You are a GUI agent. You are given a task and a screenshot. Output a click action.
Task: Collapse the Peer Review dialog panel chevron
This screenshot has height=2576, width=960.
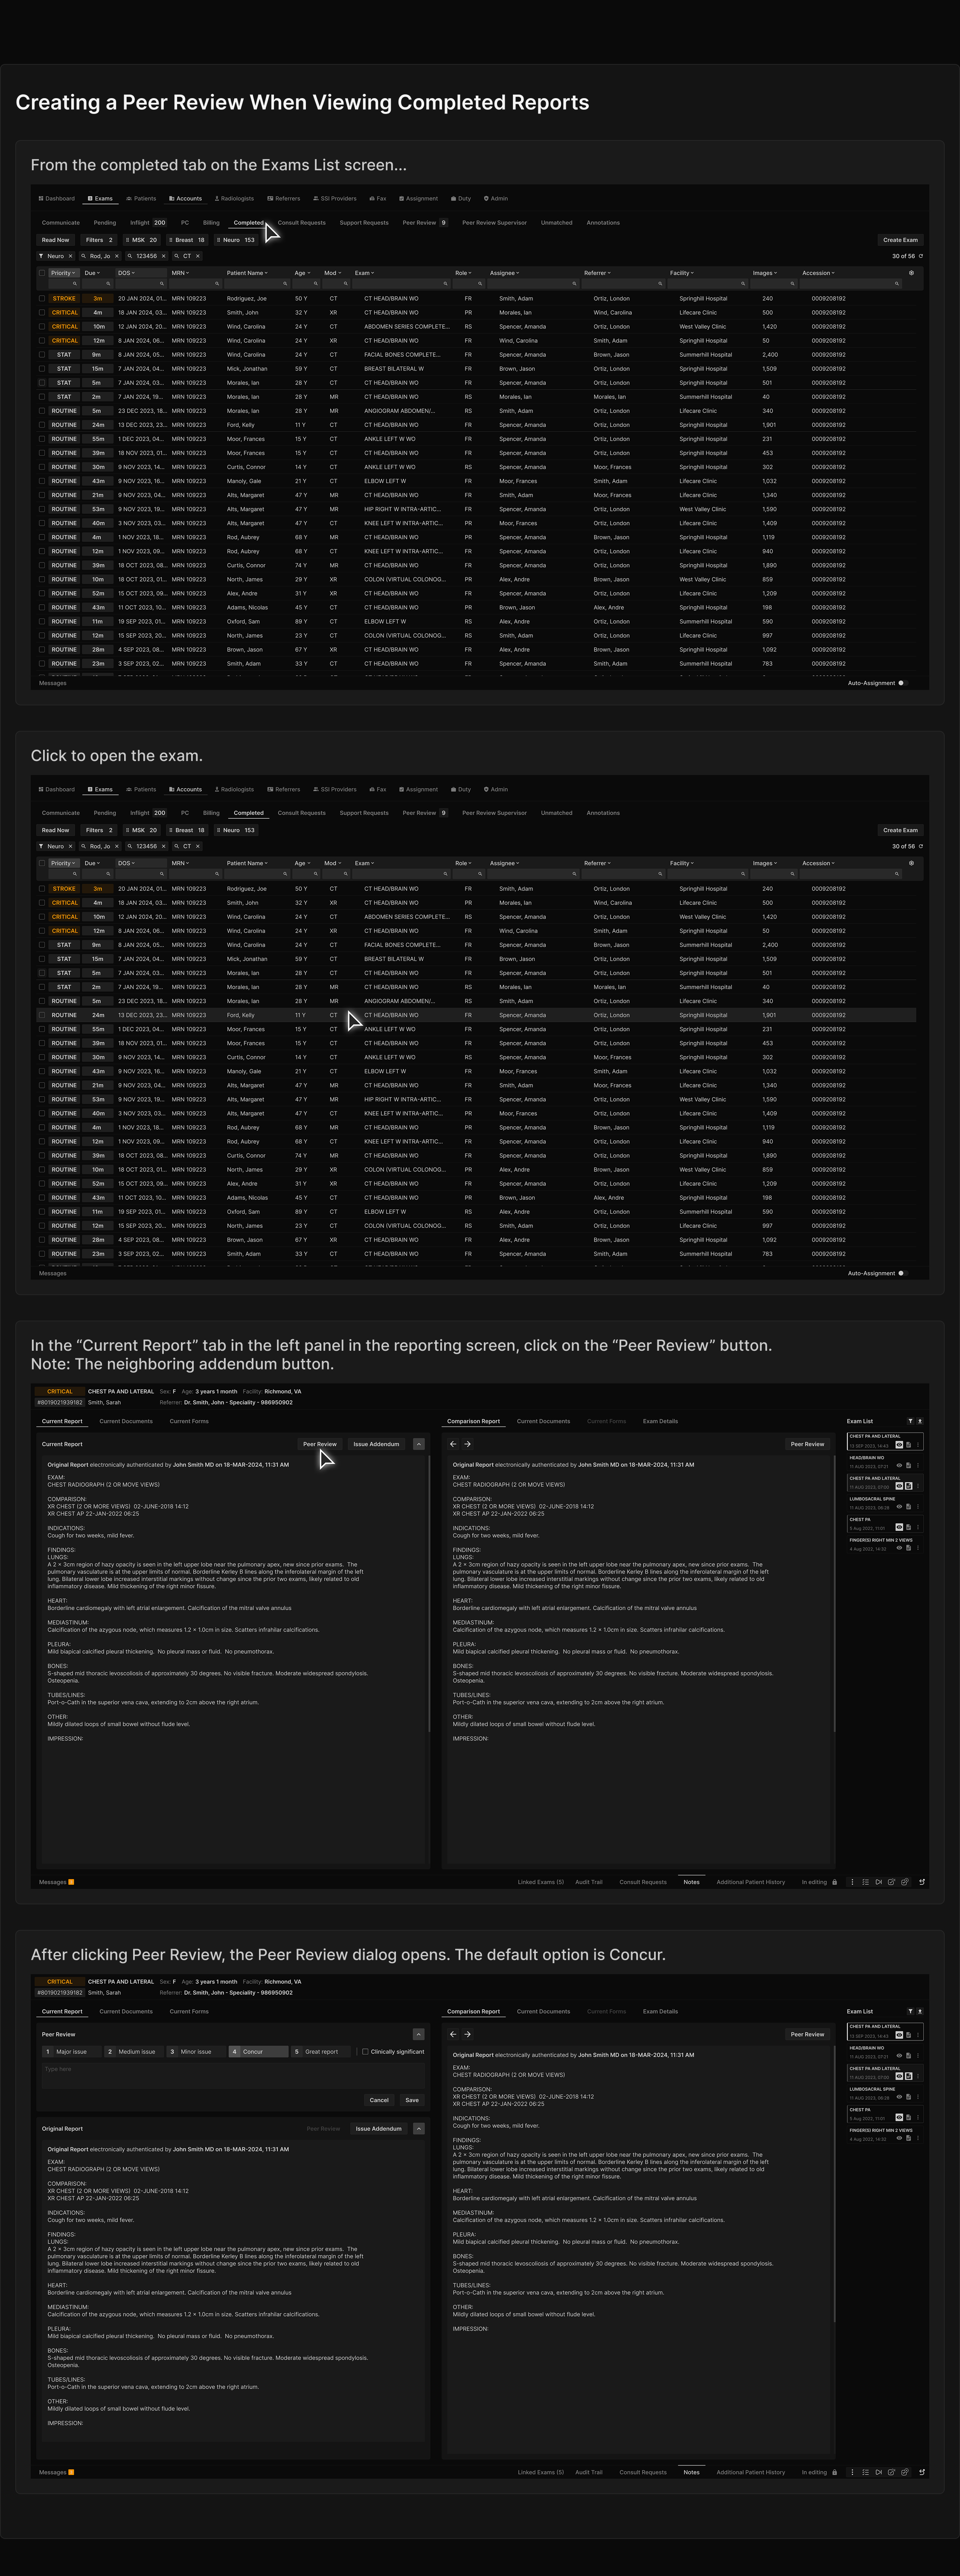(418, 2034)
